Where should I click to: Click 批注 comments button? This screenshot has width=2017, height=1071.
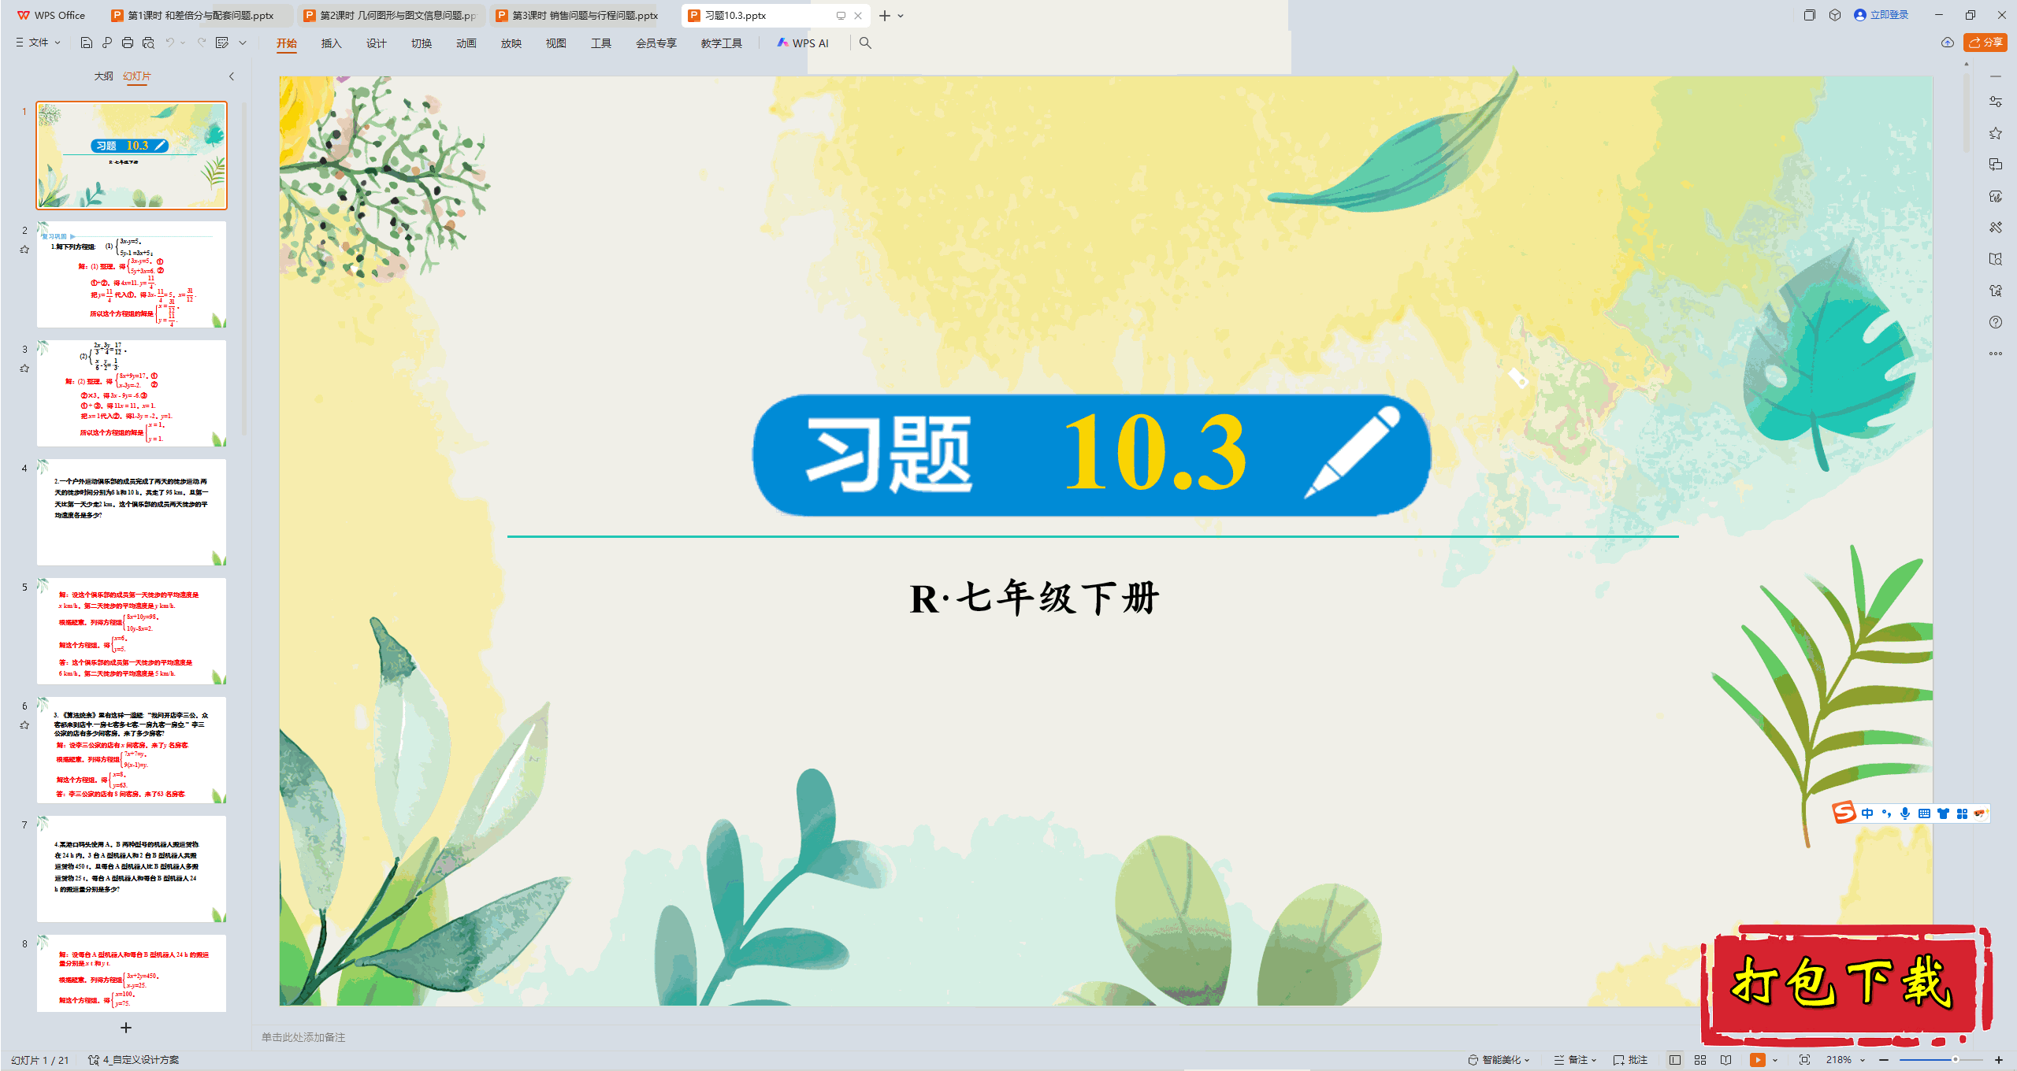coord(1630,1060)
